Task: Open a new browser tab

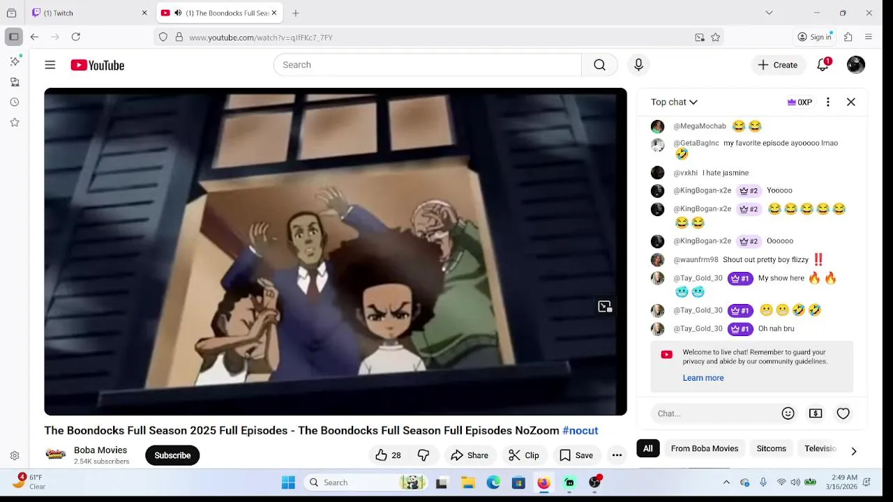Action: point(296,13)
